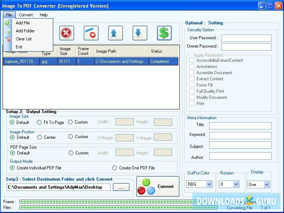Click the Author meta field
The image size is (284, 213).
click(240, 156)
